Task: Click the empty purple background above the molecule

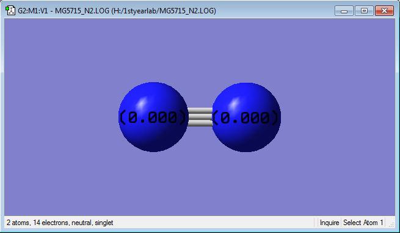Action: click(200, 48)
